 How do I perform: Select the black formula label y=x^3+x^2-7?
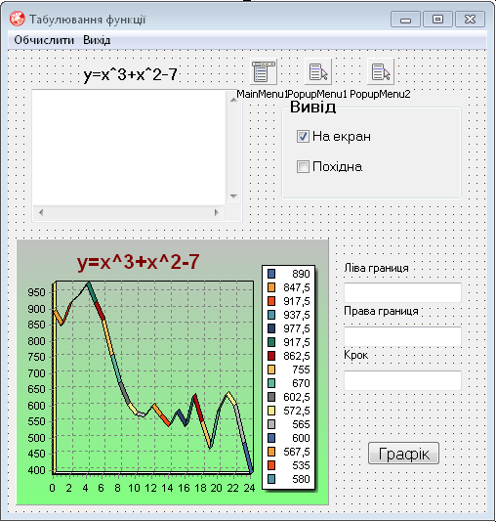(130, 74)
